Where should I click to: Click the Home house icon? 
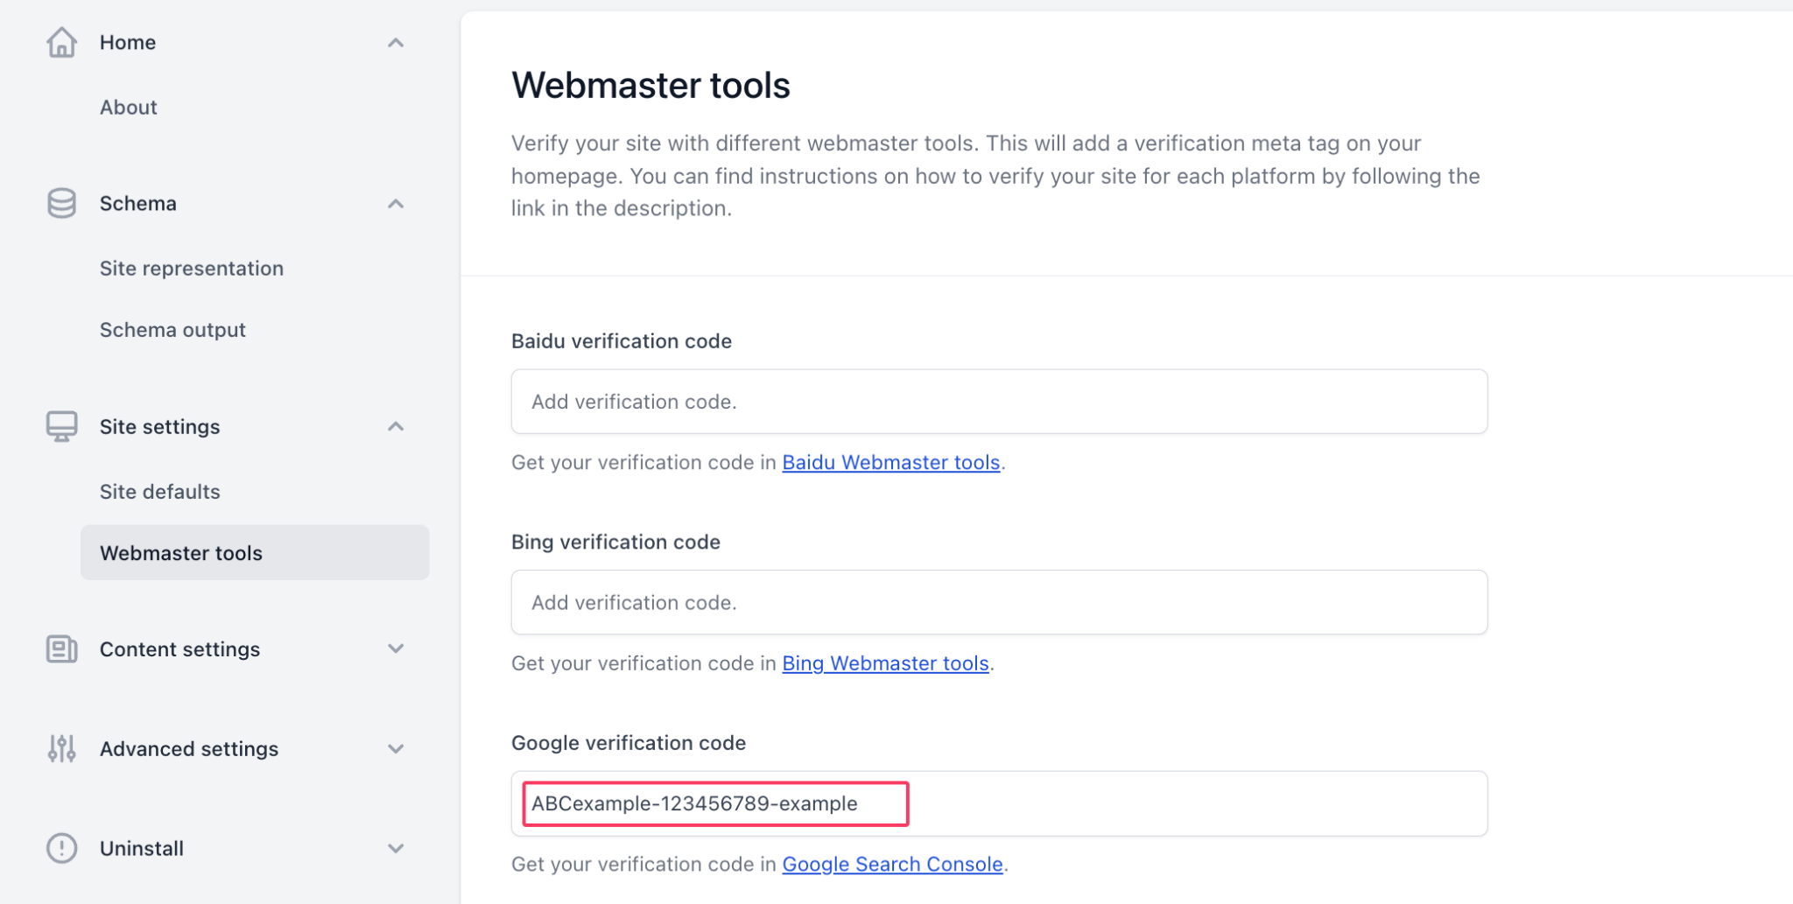click(61, 42)
